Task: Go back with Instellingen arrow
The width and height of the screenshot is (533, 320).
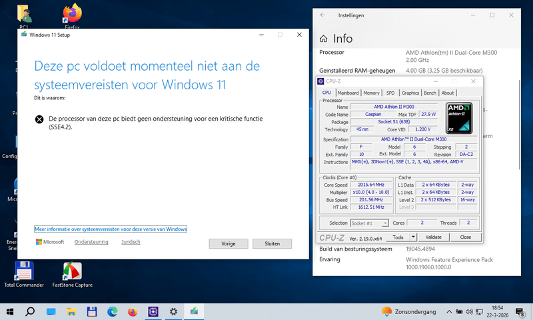Action: [322, 15]
